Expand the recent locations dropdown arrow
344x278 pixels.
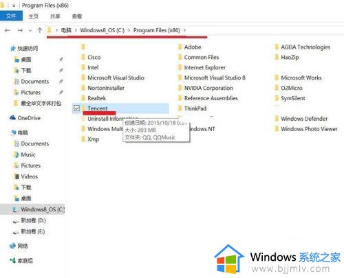pyautogui.click(x=30, y=30)
